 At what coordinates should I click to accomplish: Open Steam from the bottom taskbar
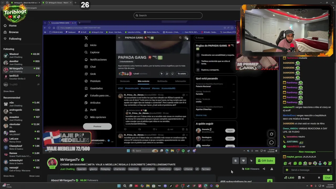coord(188,186)
